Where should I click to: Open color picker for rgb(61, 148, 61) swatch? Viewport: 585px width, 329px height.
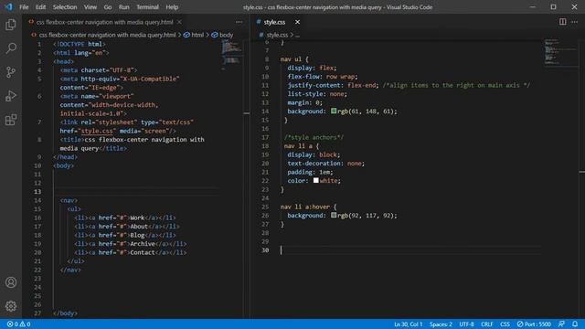[x=334, y=111]
